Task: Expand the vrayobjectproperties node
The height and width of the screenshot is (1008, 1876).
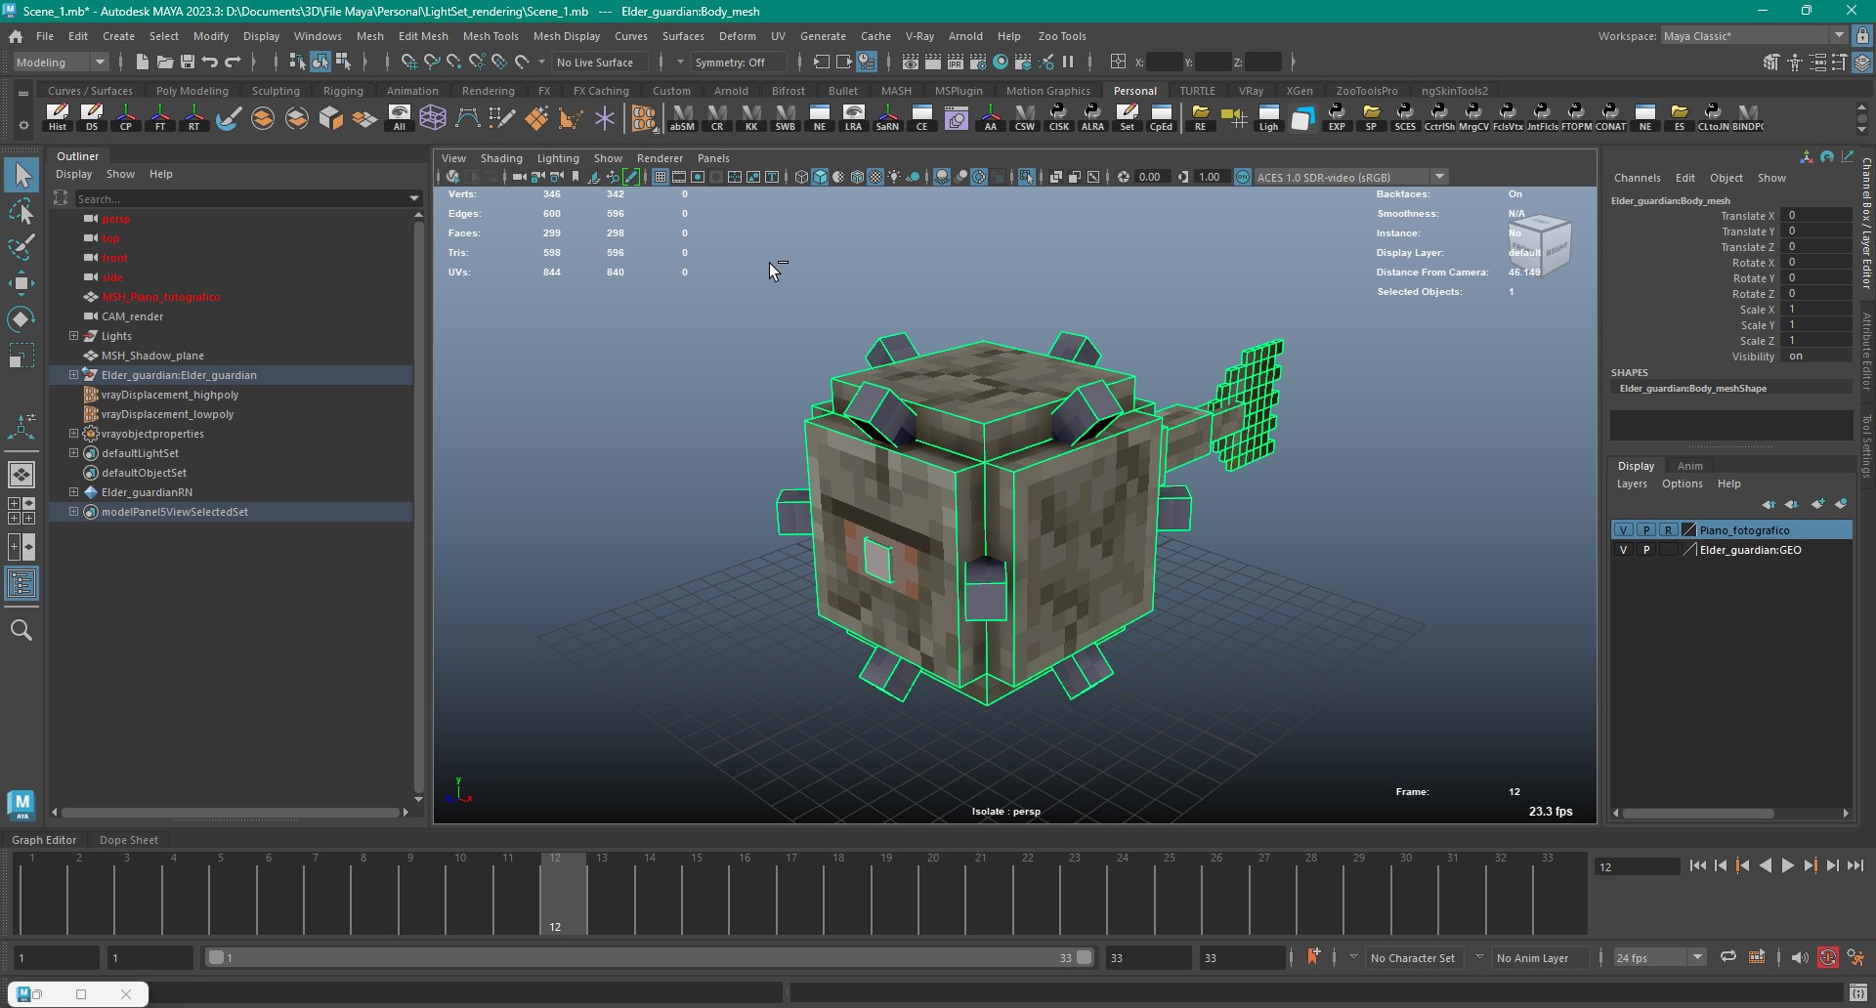Action: (73, 434)
